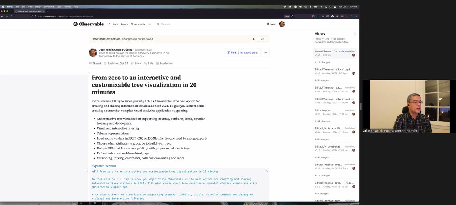Open the more options ellipsis in Observable navbar

[x=149, y=24]
